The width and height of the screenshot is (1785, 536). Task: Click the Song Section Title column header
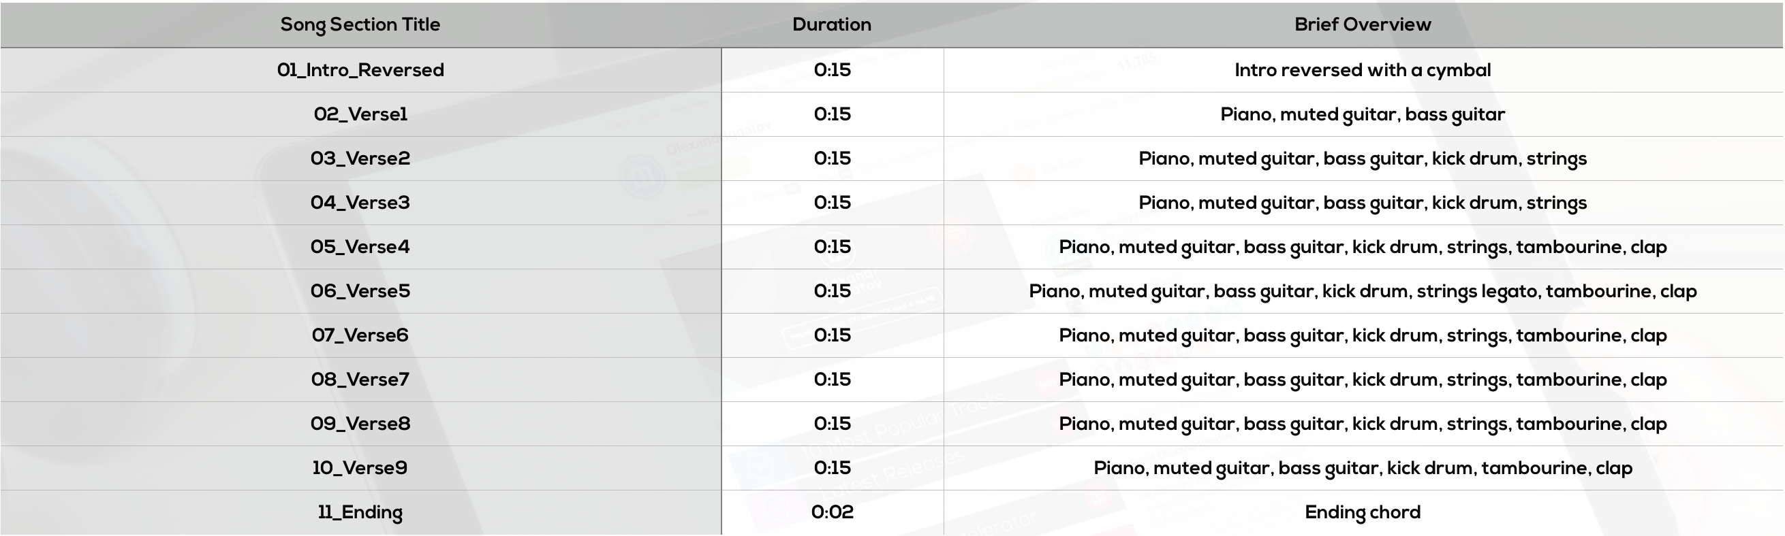point(360,25)
